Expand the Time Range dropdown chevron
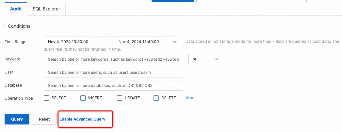This screenshot has height=132, width=342. pyautogui.click(x=173, y=42)
